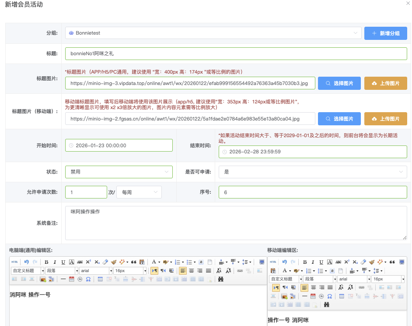The height and width of the screenshot is (326, 412).
Task: Open the 段落 paragraph menu in mobile editor
Action: pos(319,279)
